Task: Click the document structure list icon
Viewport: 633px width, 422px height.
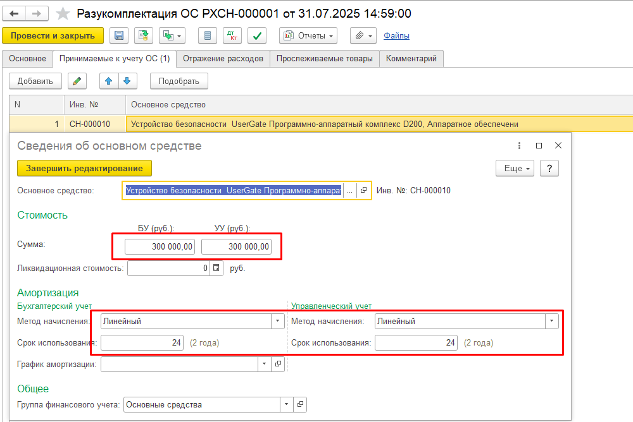Action: (x=208, y=36)
